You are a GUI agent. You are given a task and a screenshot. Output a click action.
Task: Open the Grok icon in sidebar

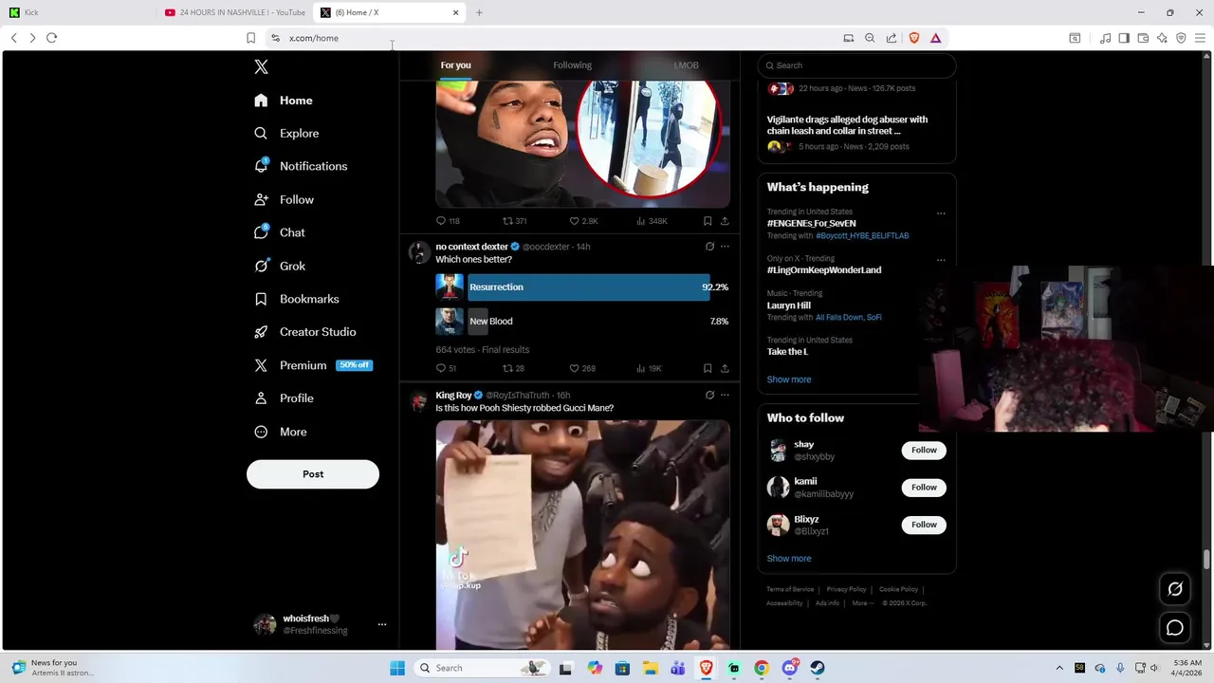coord(261,266)
